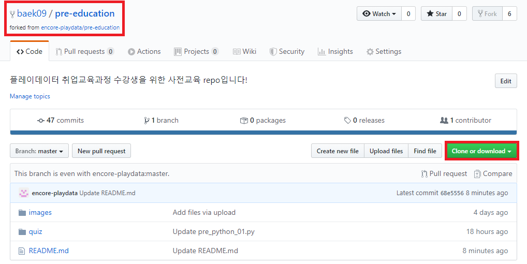Image resolution: width=527 pixels, height=264 pixels.
Task: Star the repository
Action: [436, 14]
